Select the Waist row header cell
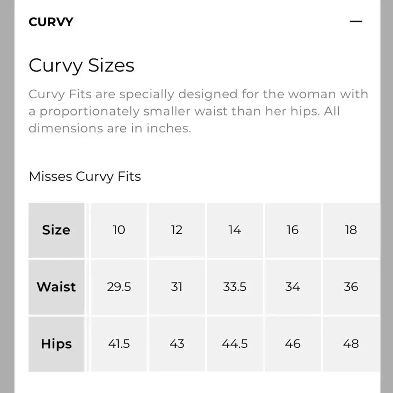 pos(56,287)
